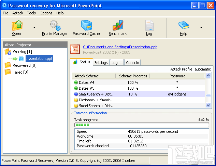Image resolution: width=216 pixels, height=166 pixels.
Task: Click the Help book icon
Action: coord(184,25)
